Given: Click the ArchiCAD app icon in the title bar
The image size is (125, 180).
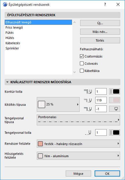Looking at the screenshot, I should tap(5, 4).
